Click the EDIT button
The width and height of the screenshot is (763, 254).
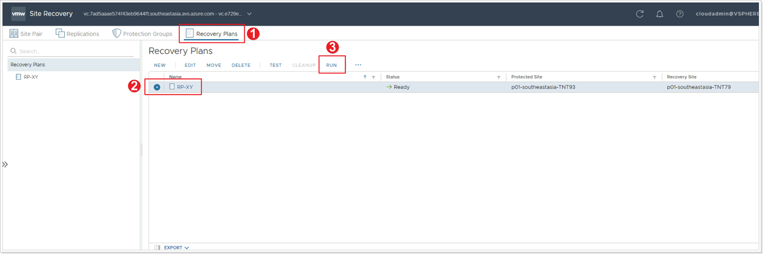point(190,65)
